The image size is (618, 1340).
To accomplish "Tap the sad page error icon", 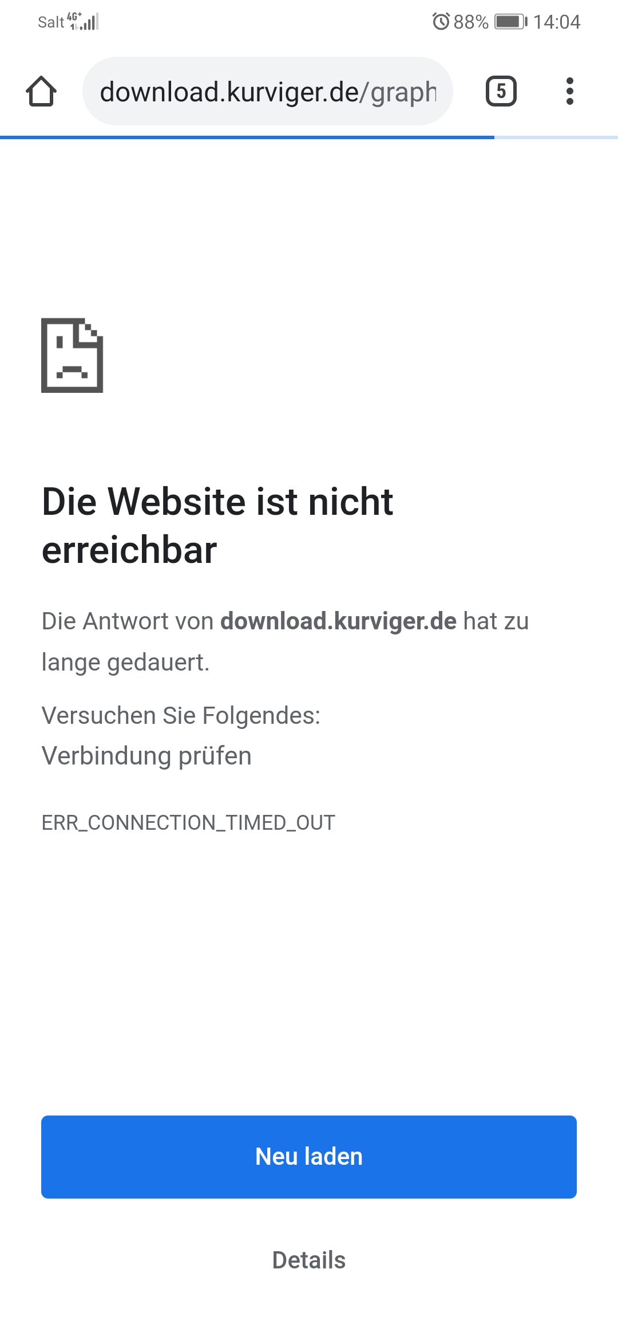I will coord(72,355).
